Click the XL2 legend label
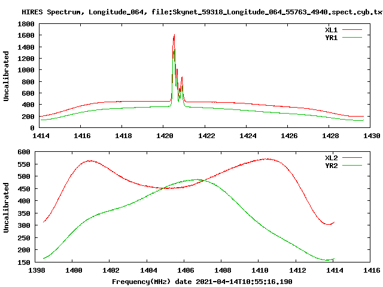This screenshot has height=287, width=383. pyautogui.click(x=331, y=158)
